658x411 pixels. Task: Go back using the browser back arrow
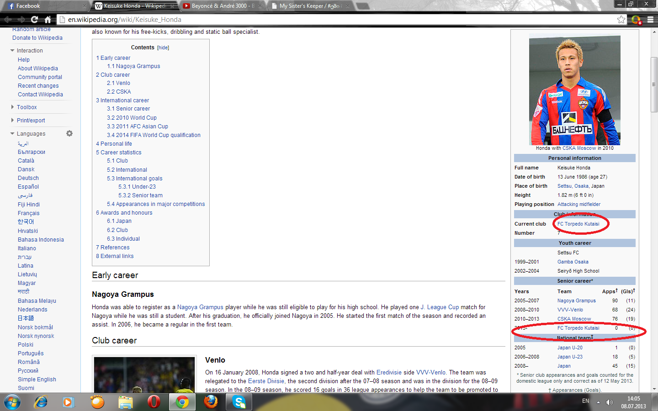point(8,20)
